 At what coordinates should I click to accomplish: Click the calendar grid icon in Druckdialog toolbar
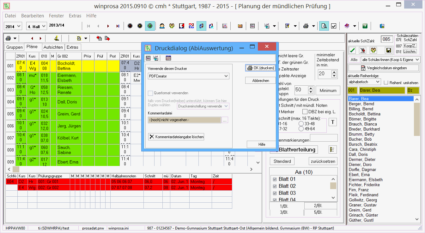[x=168, y=58]
